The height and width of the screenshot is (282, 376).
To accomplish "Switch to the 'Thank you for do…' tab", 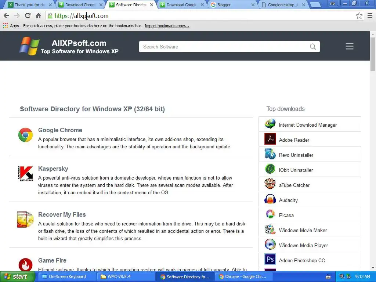I will click(29, 5).
